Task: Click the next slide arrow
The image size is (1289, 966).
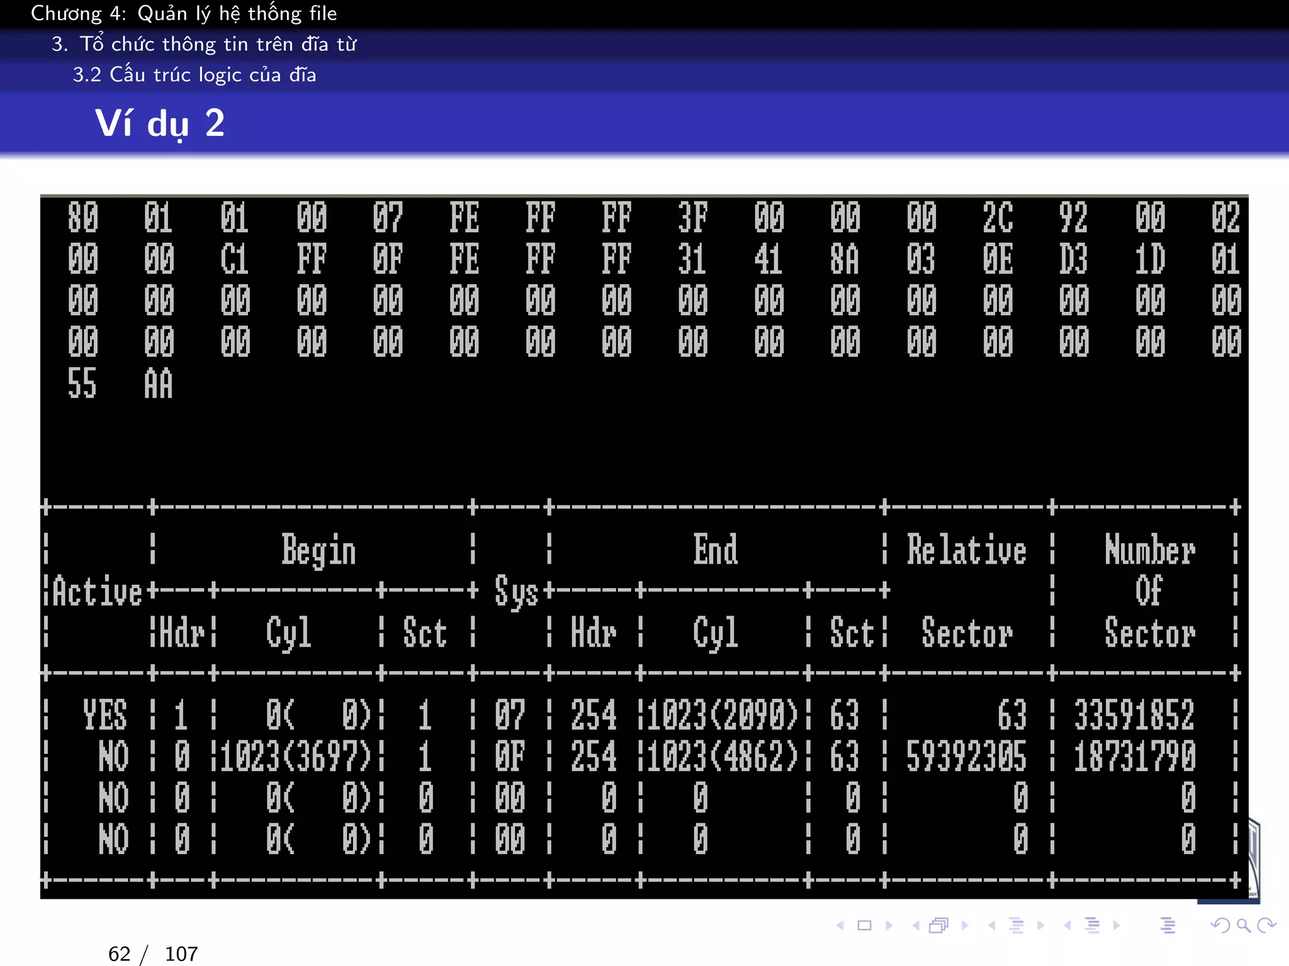Action: 889,925
